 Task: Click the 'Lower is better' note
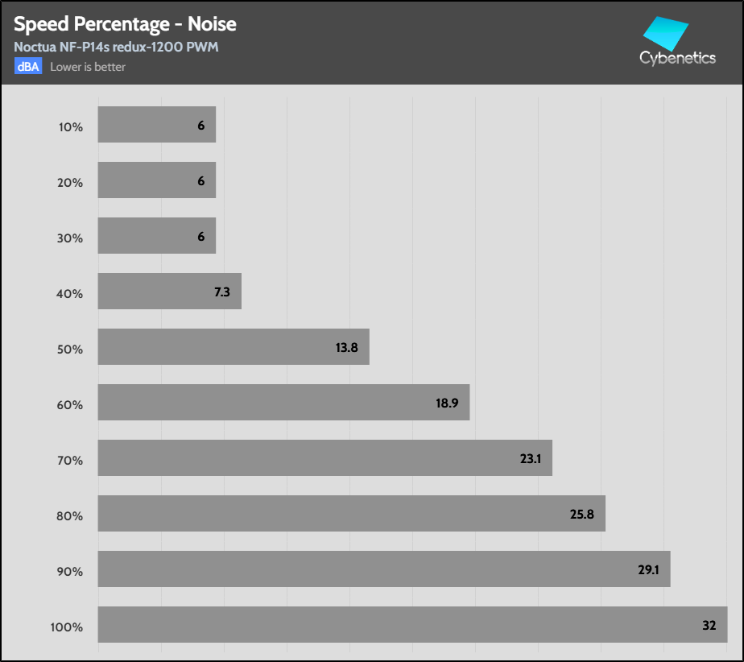pos(88,67)
